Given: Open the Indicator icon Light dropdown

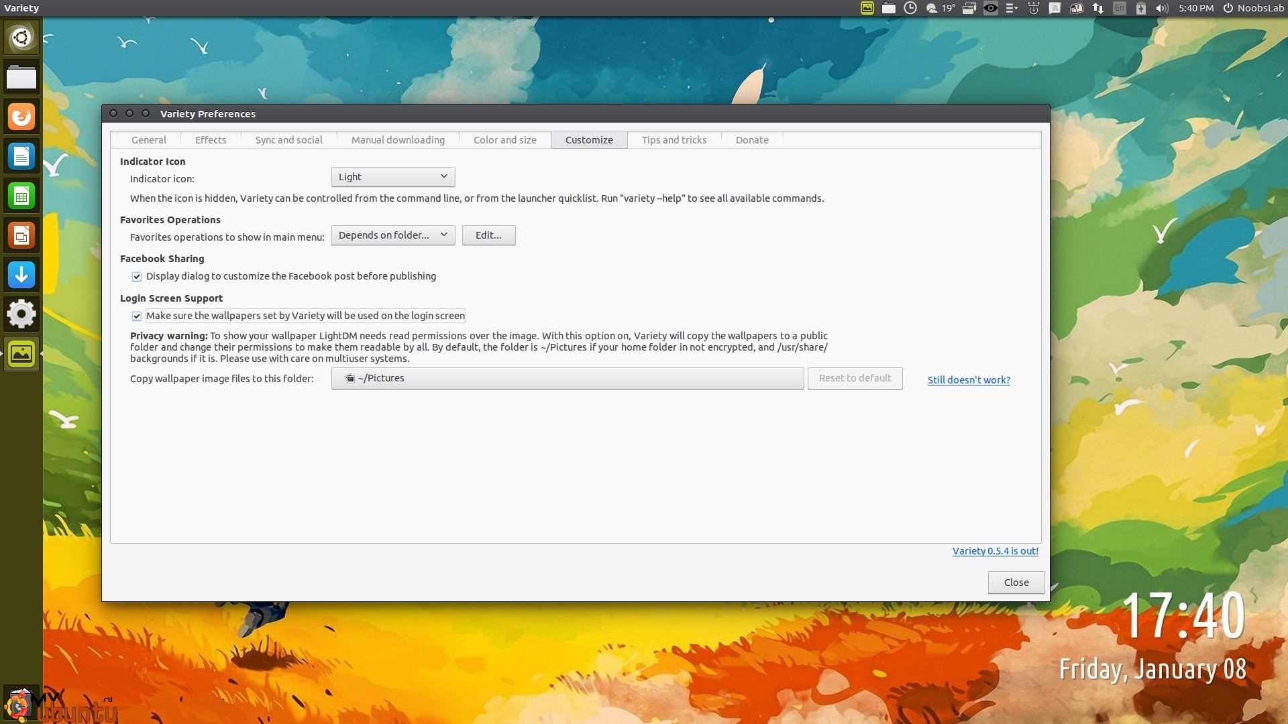Looking at the screenshot, I should coord(393,177).
